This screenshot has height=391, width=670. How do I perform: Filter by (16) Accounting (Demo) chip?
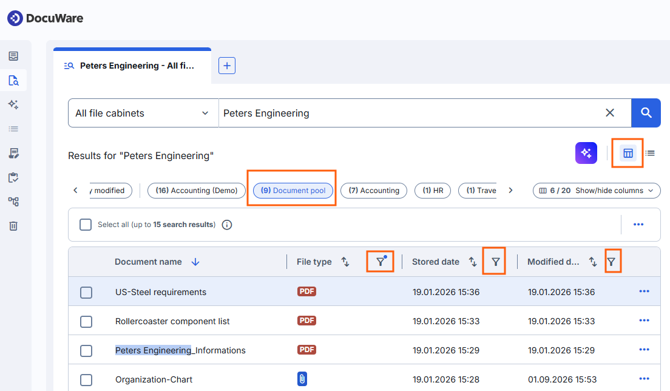(197, 191)
